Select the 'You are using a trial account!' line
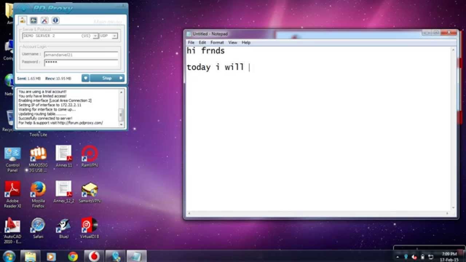The height and width of the screenshot is (262, 466). coord(42,92)
